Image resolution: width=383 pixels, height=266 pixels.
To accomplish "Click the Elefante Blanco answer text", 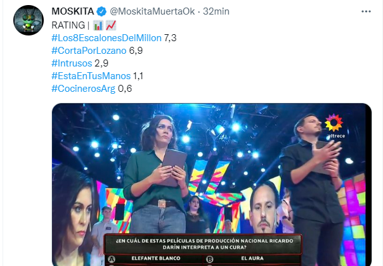I will click(x=156, y=258).
